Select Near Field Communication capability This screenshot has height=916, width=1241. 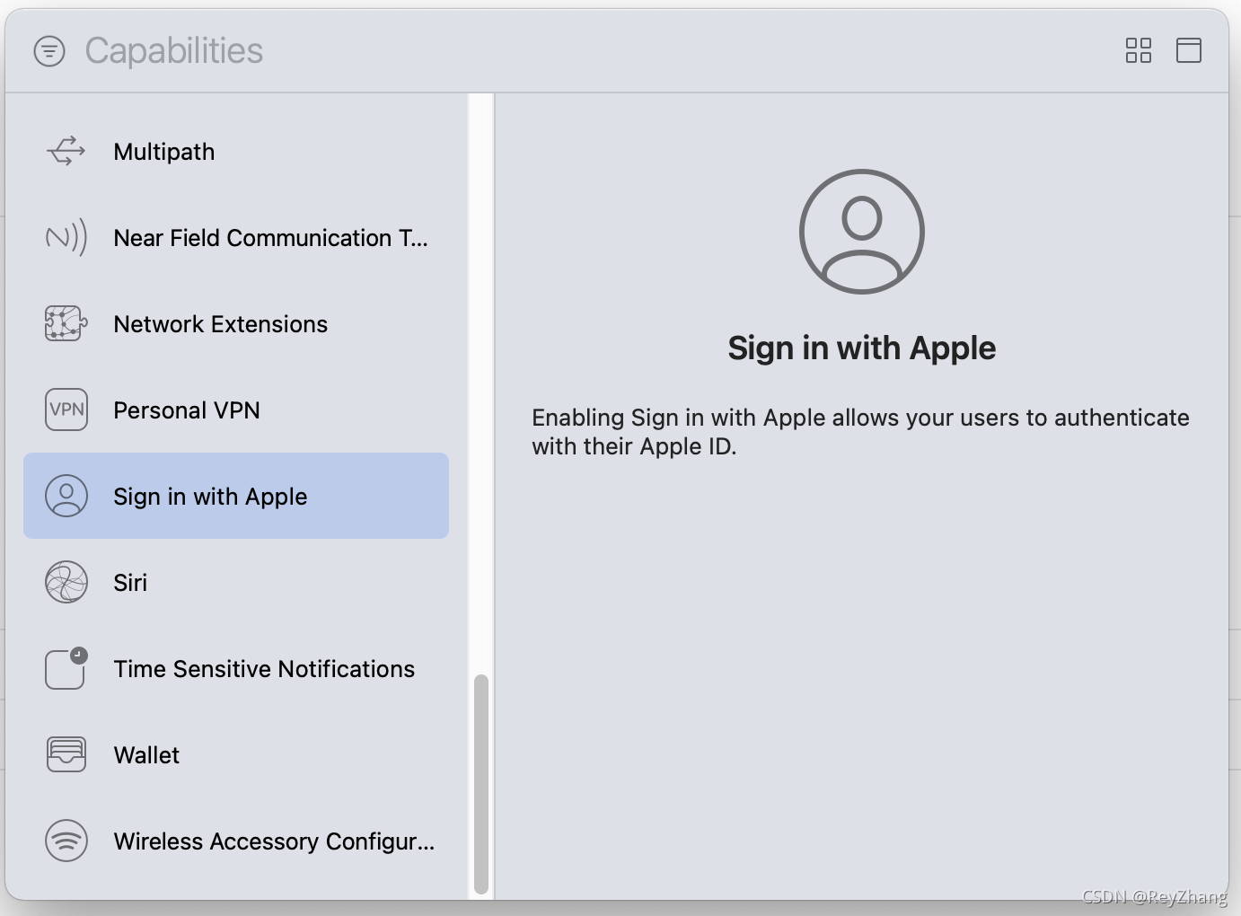coord(236,238)
